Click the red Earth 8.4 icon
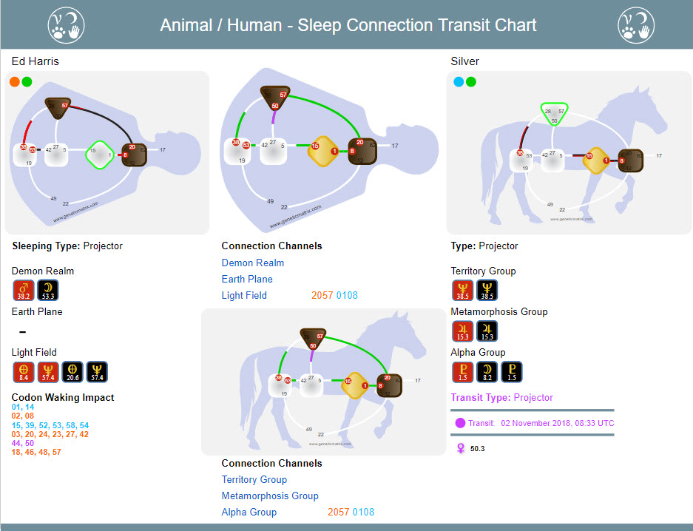The width and height of the screenshot is (693, 531). [24, 371]
